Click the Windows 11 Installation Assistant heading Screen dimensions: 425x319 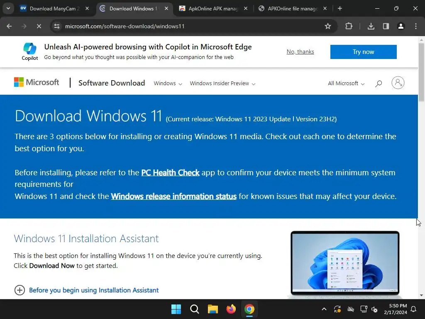pos(86,239)
